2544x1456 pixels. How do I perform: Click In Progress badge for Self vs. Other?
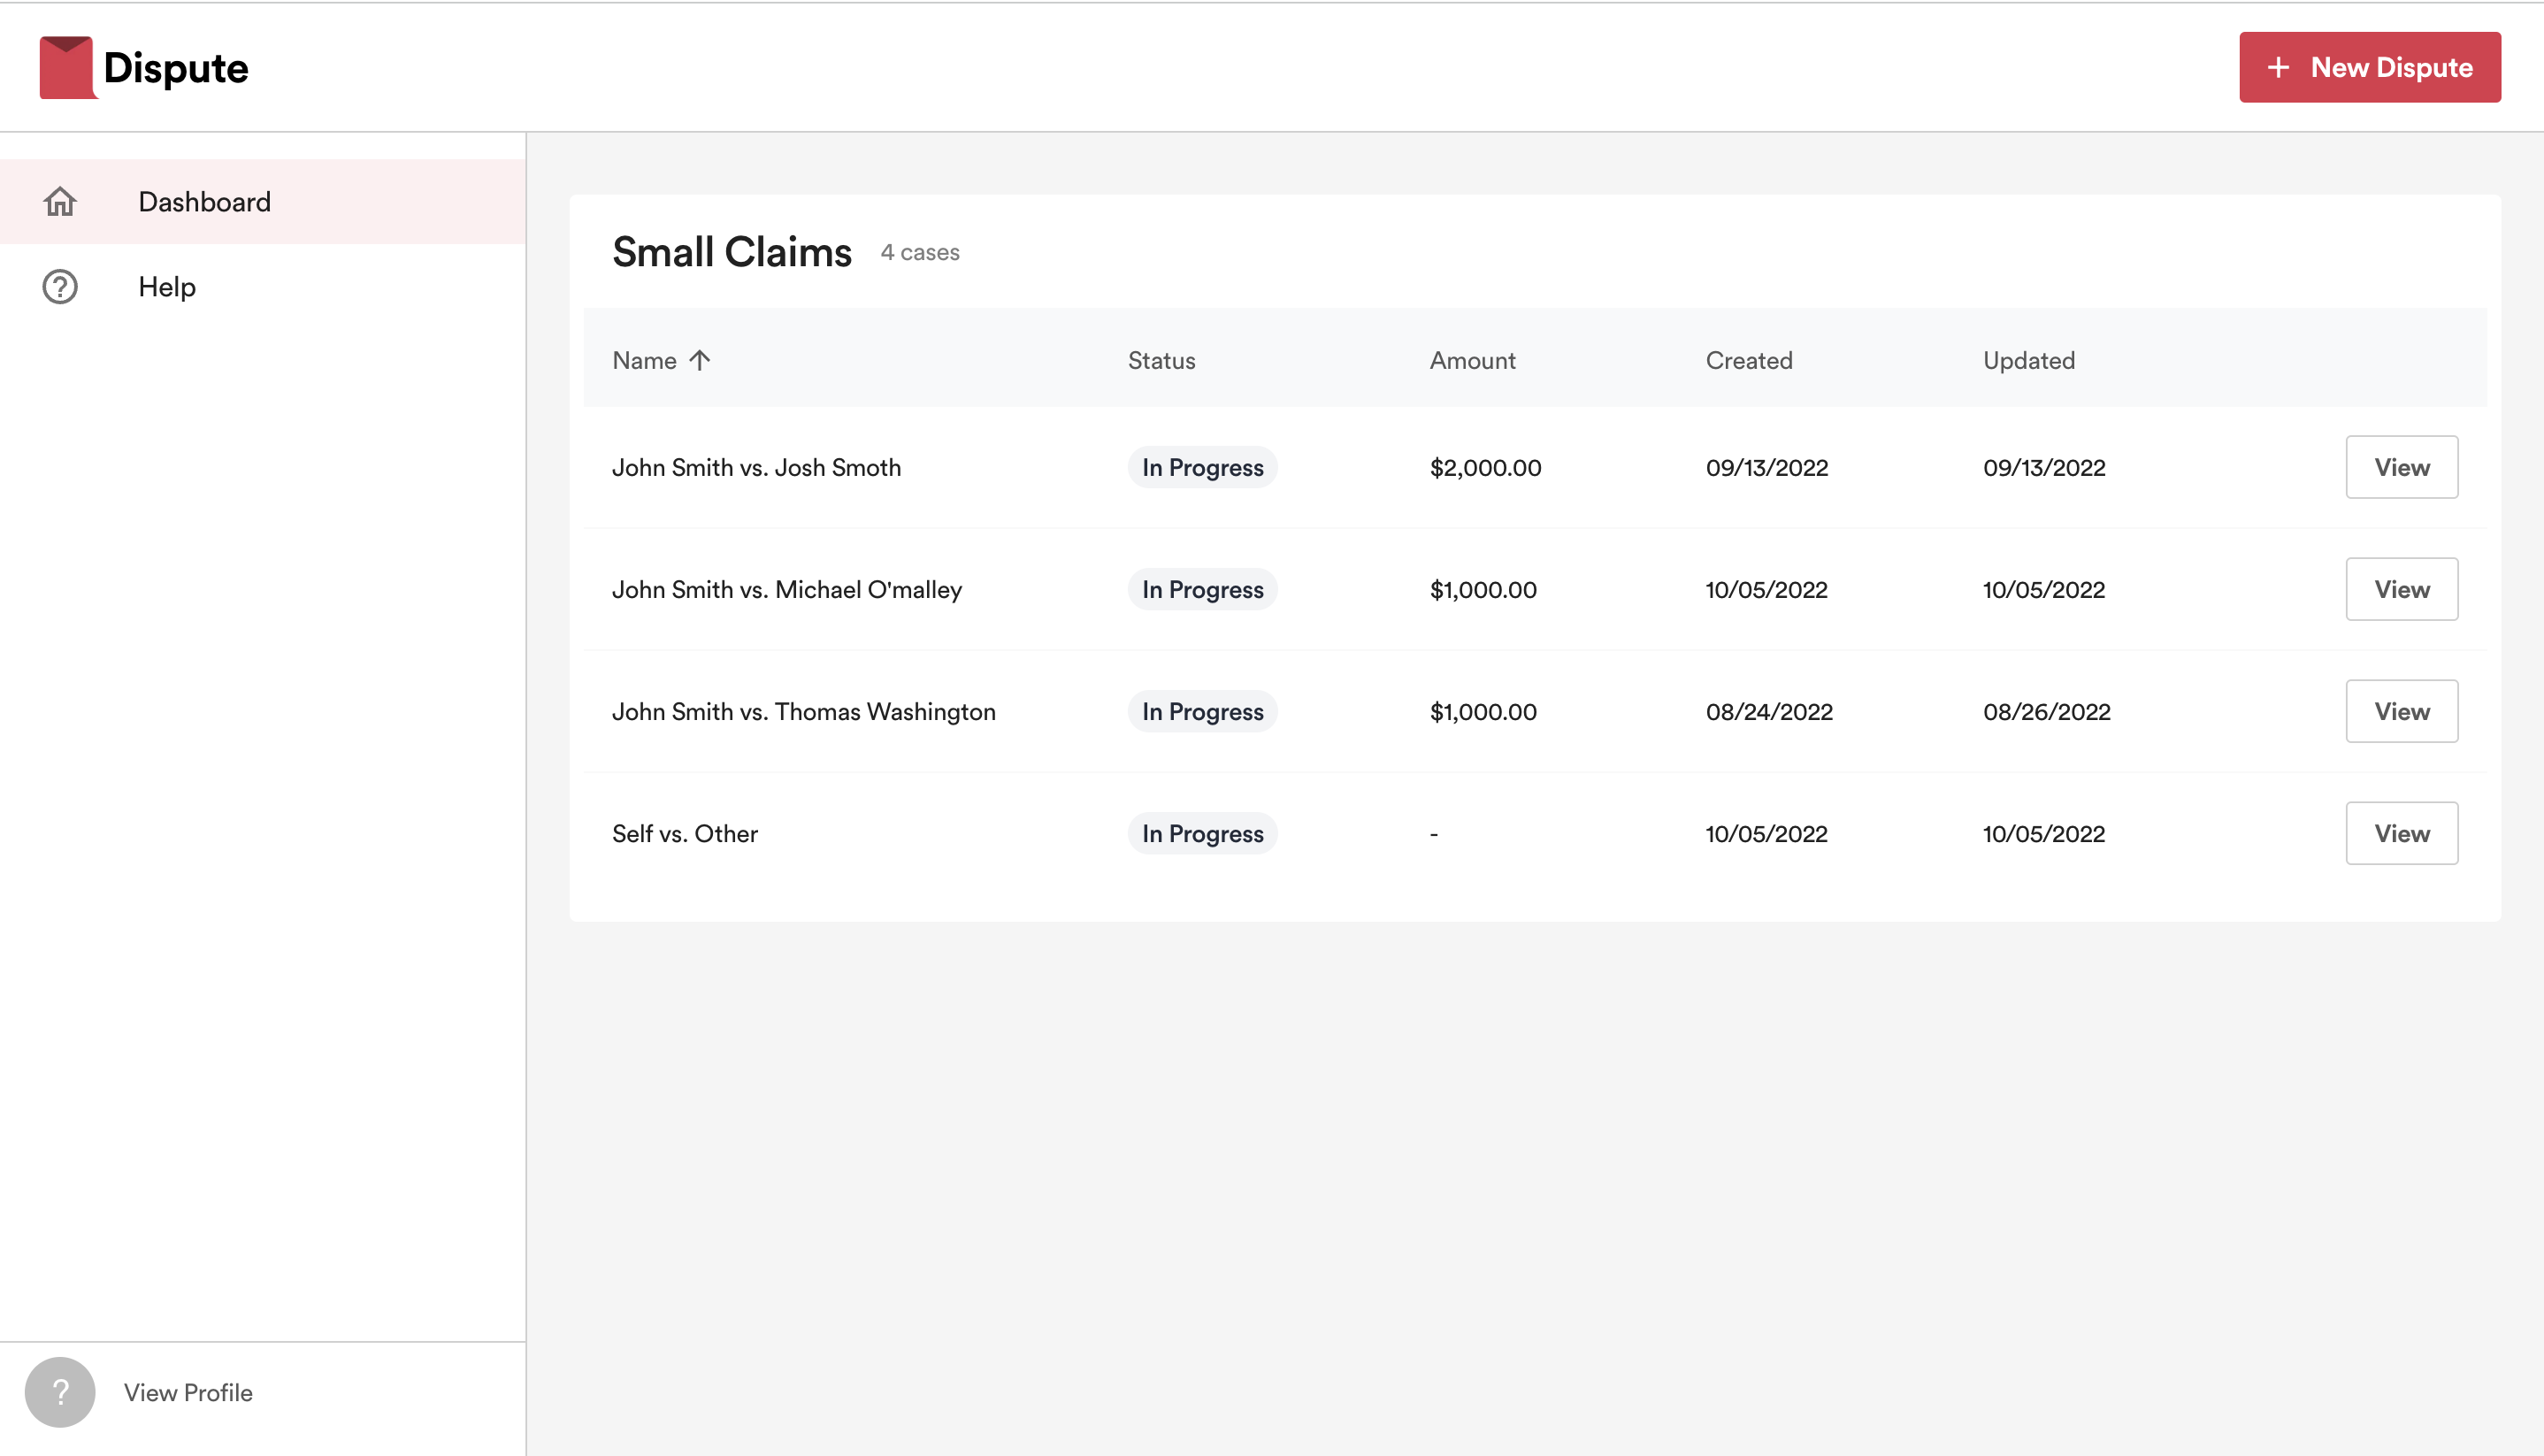pyautogui.click(x=1202, y=833)
